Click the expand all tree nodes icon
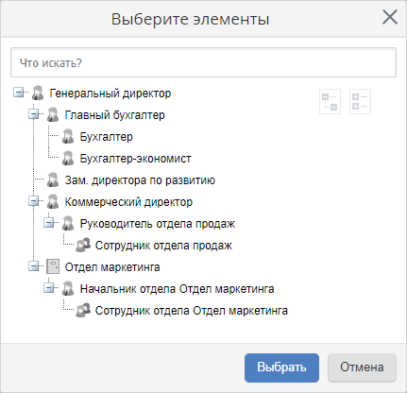The width and height of the screenshot is (407, 393). point(360,101)
